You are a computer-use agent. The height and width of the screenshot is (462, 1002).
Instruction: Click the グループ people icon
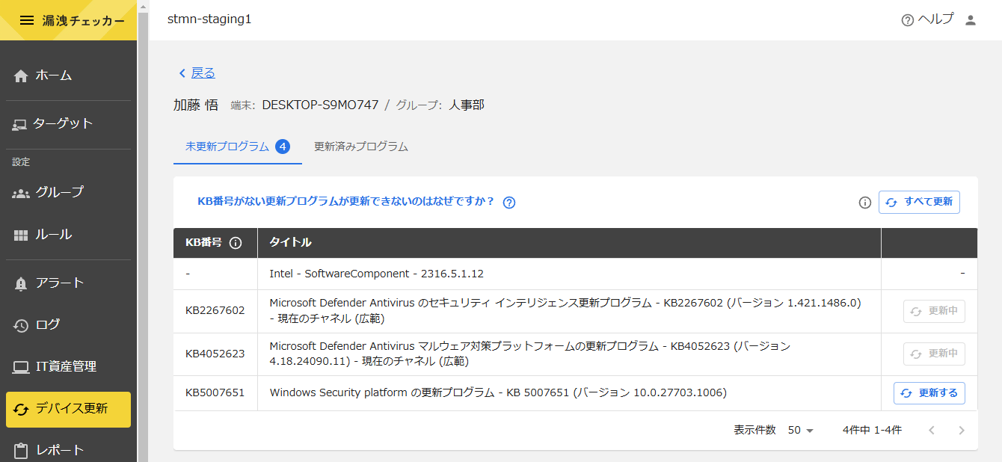click(21, 193)
